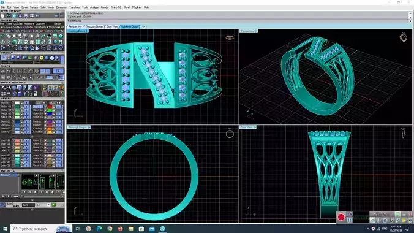Screen dimensions: 414x233
Task: Open the Rhino File menu
Action: (x=3, y=7)
